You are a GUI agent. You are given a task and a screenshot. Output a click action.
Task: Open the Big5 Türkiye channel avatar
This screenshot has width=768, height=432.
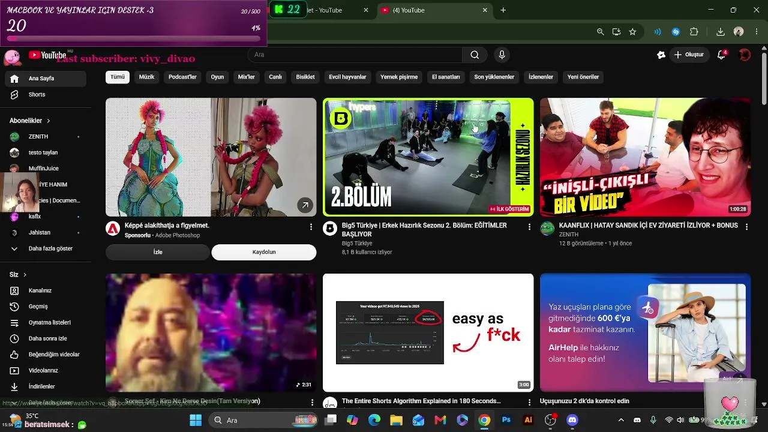(x=330, y=229)
